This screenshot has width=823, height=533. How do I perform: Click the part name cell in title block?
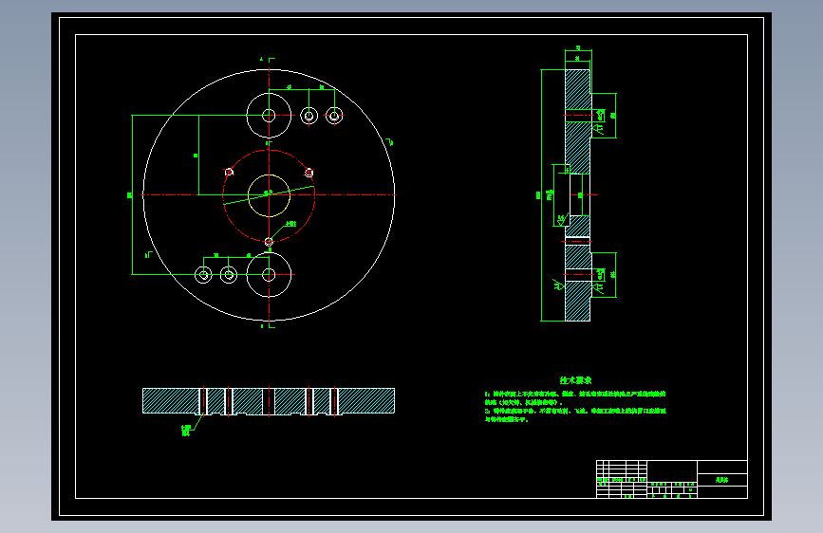721,480
